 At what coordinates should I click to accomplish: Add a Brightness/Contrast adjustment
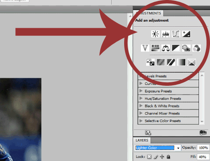pyautogui.click(x=155, y=34)
